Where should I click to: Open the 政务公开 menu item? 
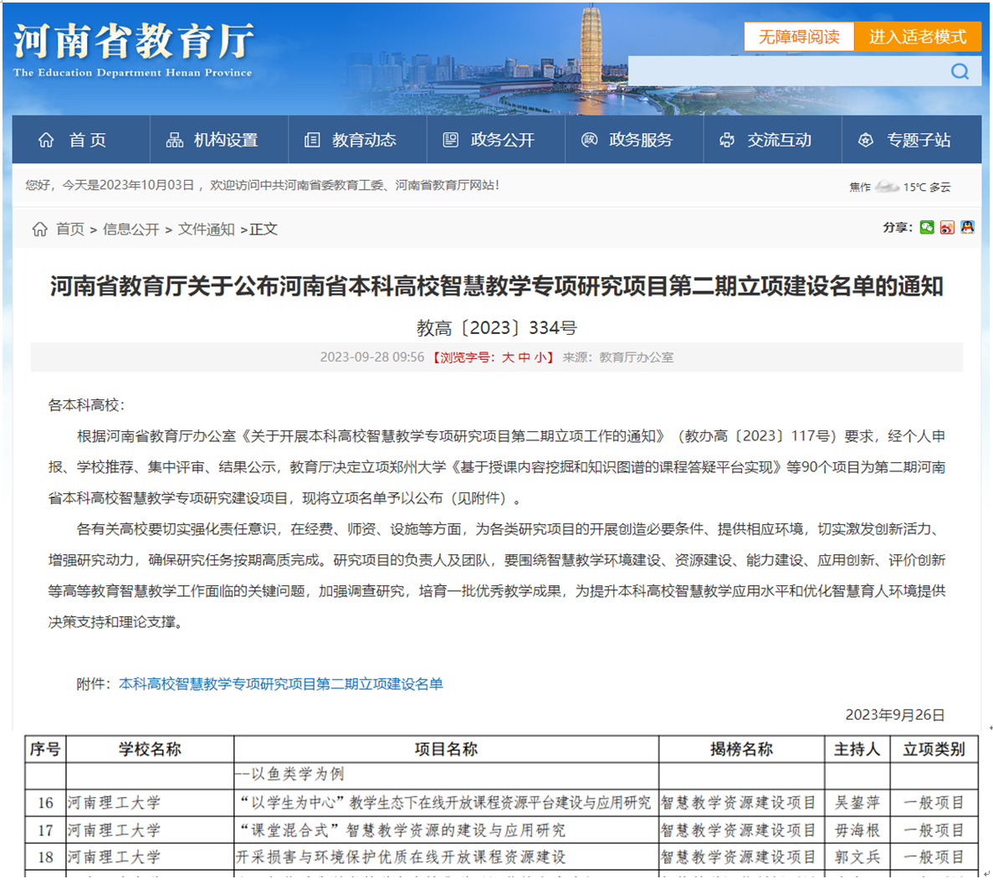point(489,140)
